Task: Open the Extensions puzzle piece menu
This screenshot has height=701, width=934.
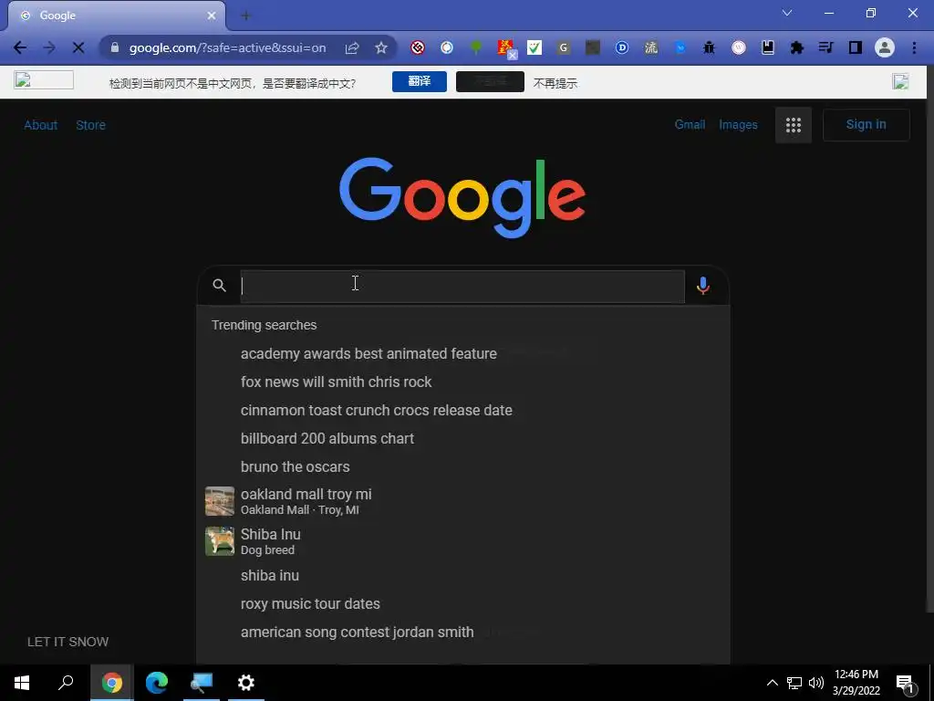Action: (797, 47)
